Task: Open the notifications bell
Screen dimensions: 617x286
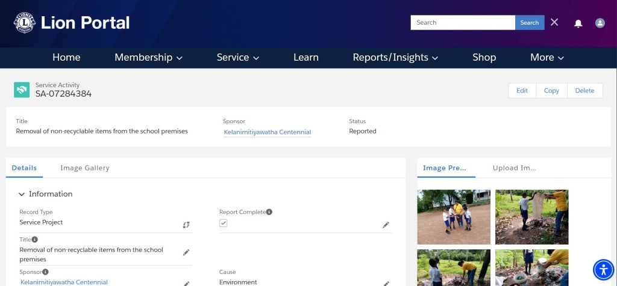Action: tap(578, 23)
